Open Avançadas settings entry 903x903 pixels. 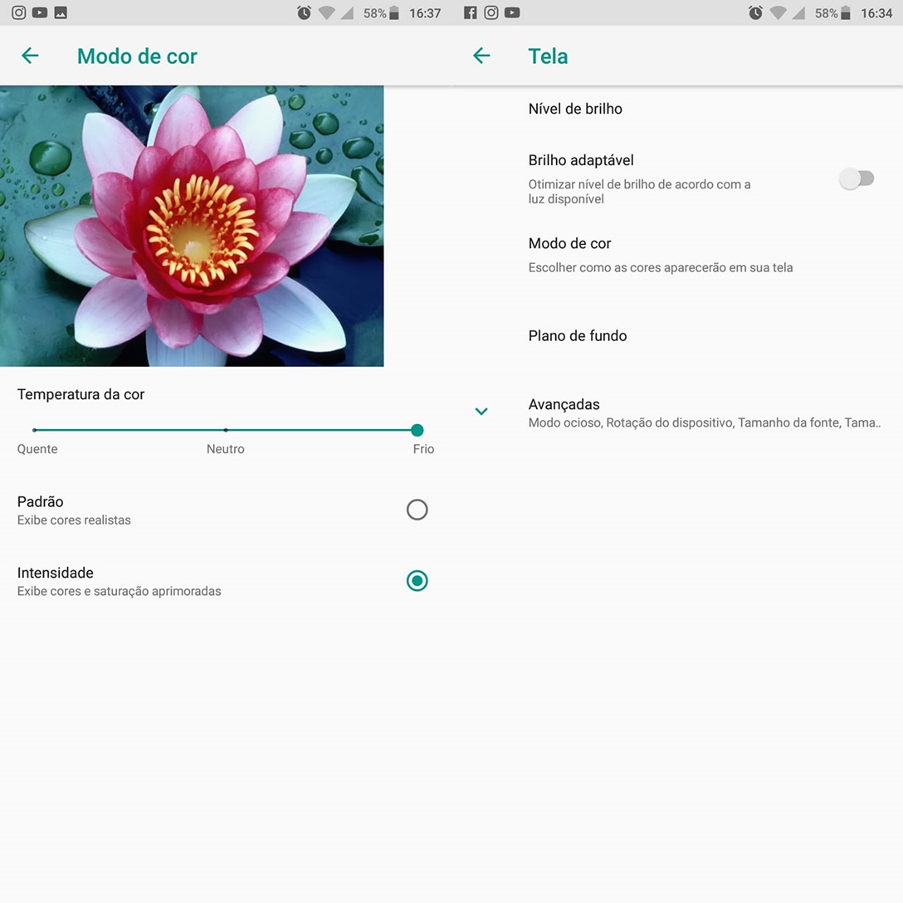(677, 412)
